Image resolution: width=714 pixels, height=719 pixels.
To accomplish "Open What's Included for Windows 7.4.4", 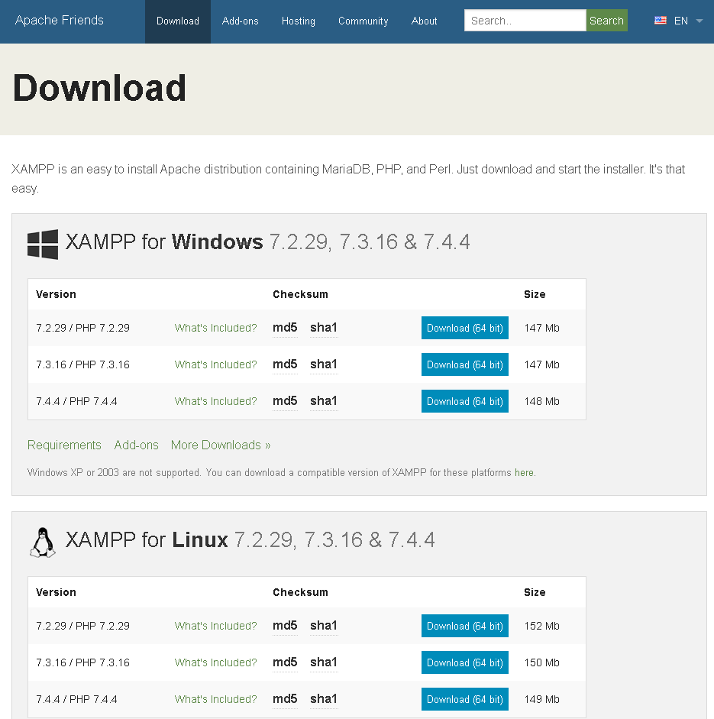I will pyautogui.click(x=216, y=401).
